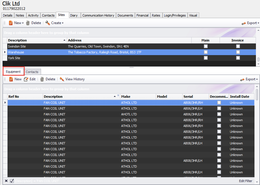Click the New icon on the Equipment toolbar

[10, 79]
